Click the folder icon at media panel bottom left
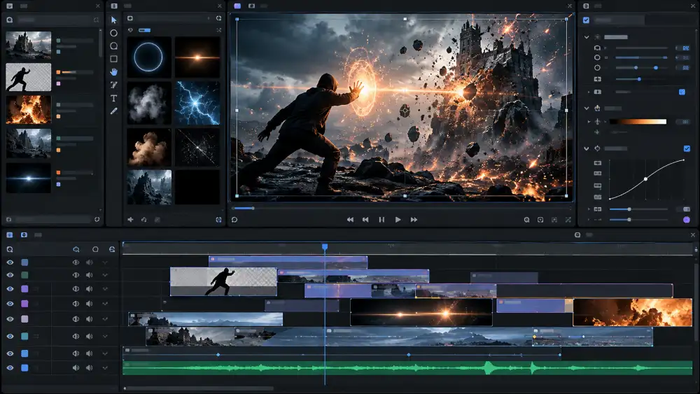Screen dimensions: 700x394 tap(9, 220)
